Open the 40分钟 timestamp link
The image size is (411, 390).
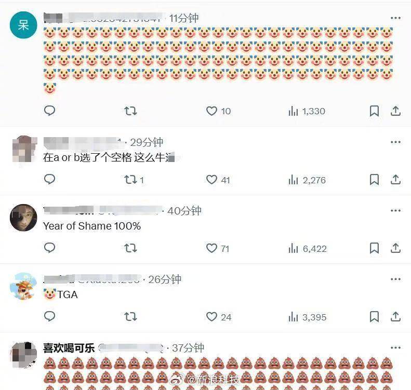[184, 211]
